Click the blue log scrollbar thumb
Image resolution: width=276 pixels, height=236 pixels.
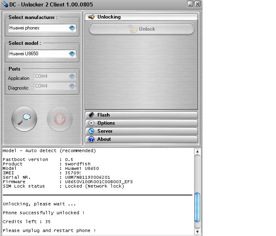198,207
